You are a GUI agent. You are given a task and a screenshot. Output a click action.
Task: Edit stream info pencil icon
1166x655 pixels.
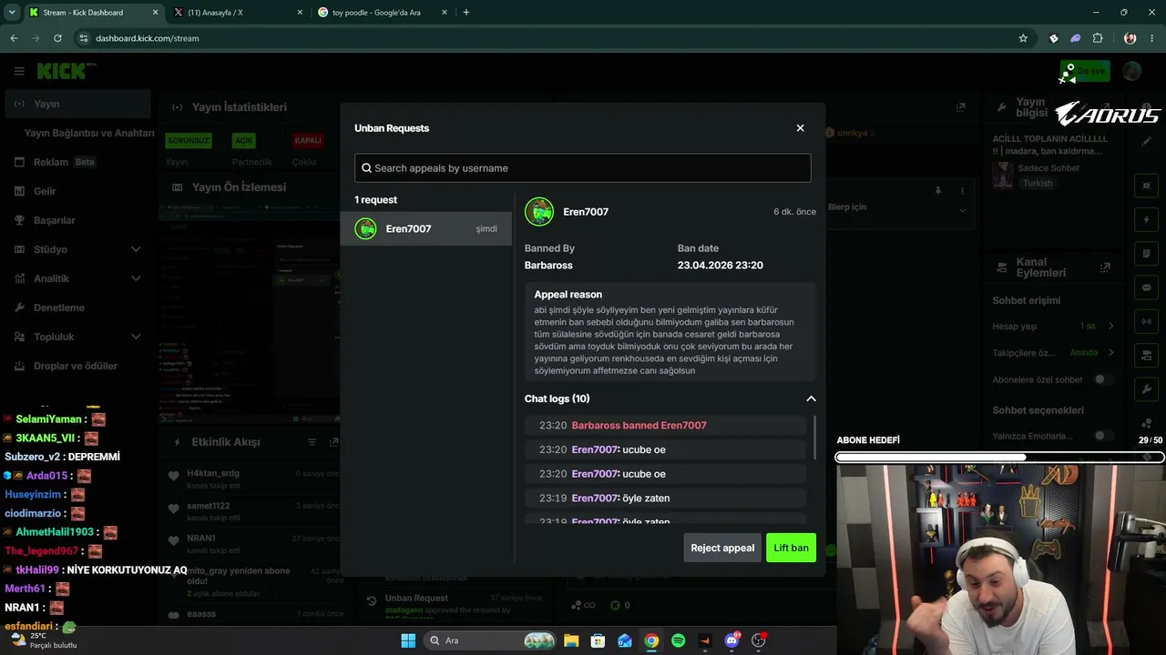(x=1147, y=141)
